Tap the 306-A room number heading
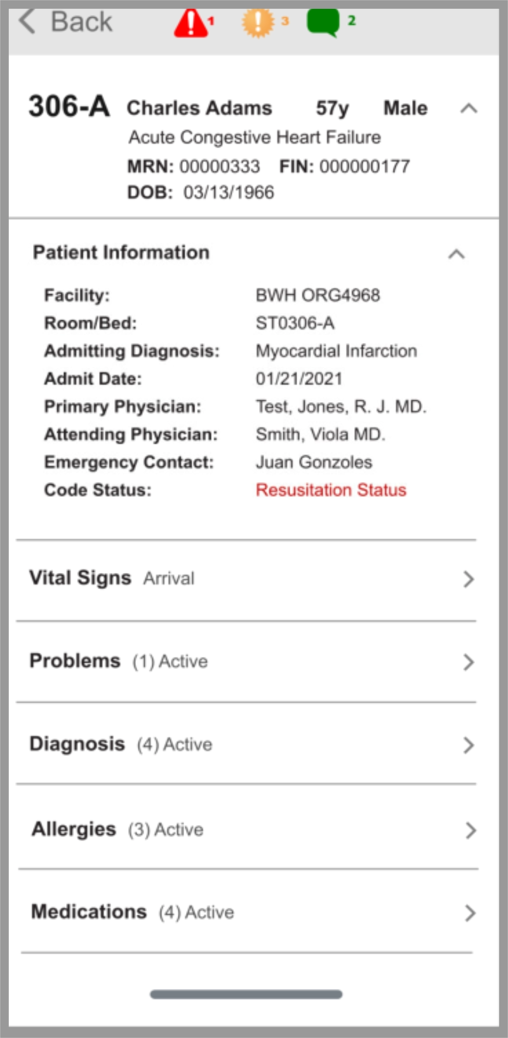This screenshot has width=508, height=1038. pyautogui.click(x=69, y=107)
